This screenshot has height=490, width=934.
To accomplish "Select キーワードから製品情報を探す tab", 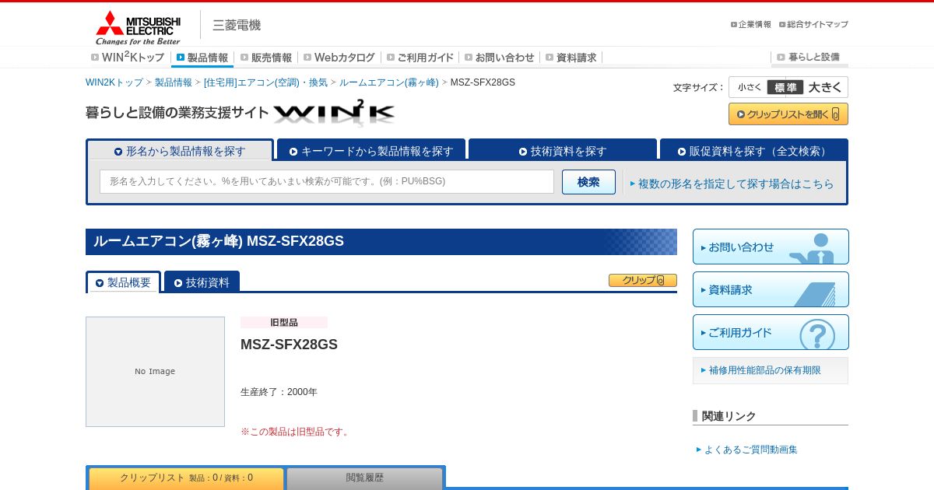I will pyautogui.click(x=371, y=151).
